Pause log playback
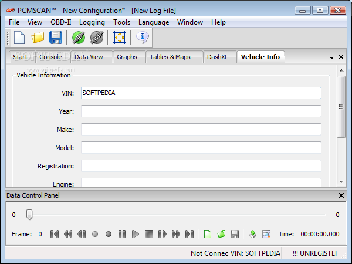This screenshot has width=352, height=264. pyautogui.click(x=122, y=234)
